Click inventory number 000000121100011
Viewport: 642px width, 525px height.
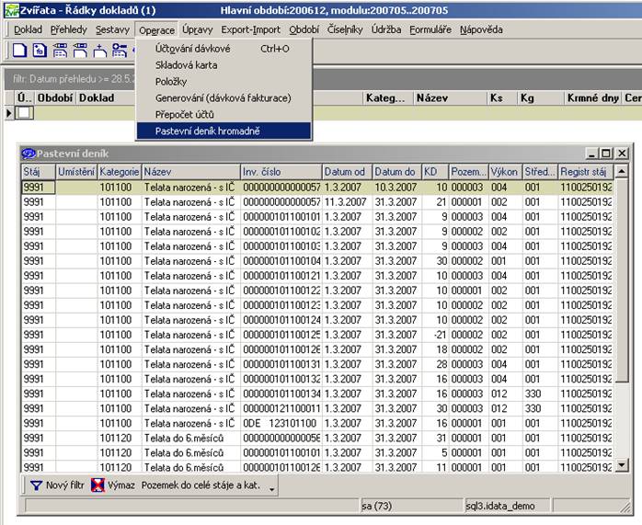tap(281, 408)
